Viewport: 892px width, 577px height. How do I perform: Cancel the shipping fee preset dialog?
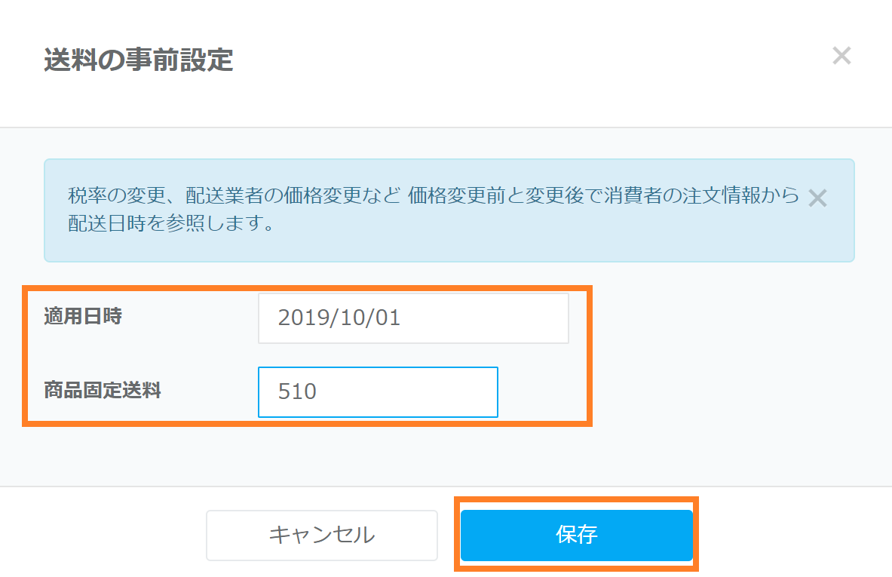(322, 536)
